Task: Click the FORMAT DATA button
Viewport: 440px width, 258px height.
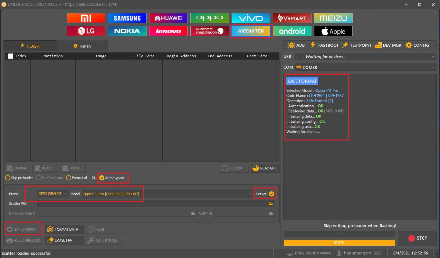Action: pos(64,229)
